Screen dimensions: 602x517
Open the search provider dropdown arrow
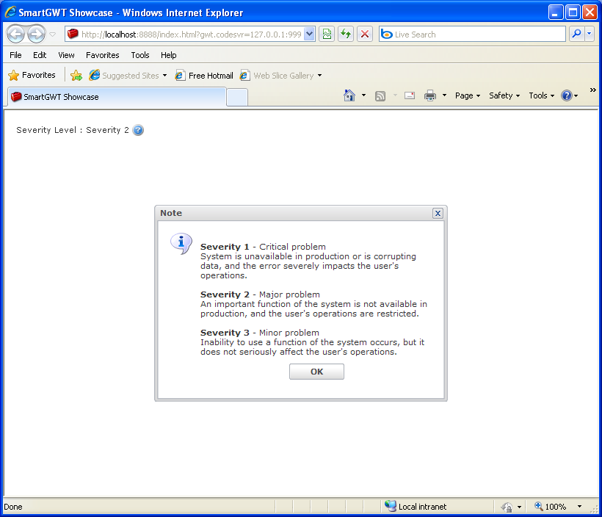click(590, 35)
